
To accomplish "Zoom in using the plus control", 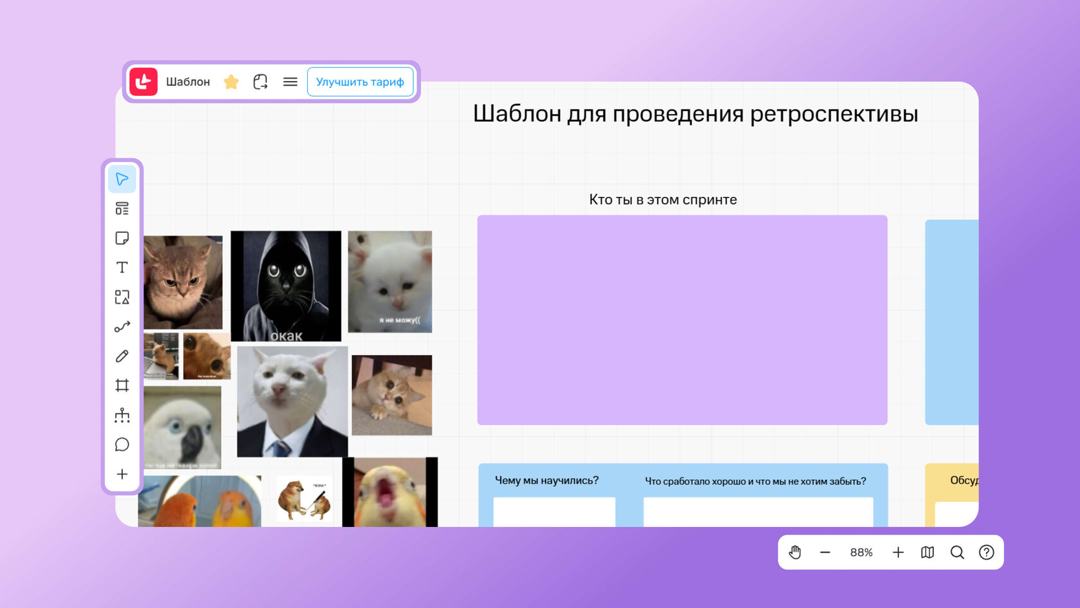I will point(898,552).
